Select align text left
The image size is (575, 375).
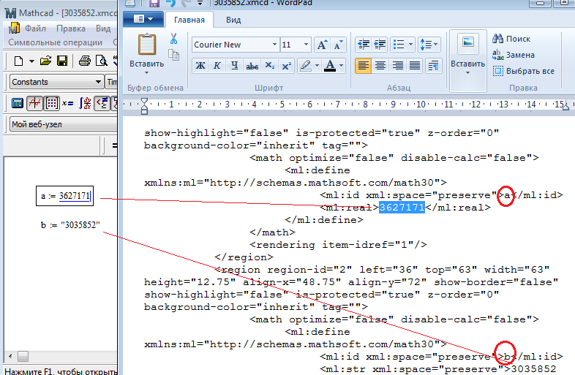(364, 66)
